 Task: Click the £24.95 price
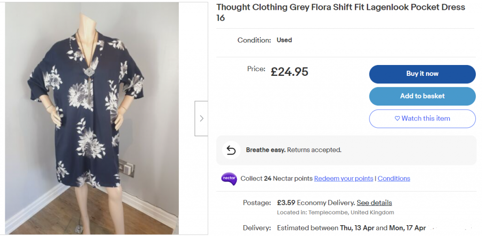(x=289, y=72)
